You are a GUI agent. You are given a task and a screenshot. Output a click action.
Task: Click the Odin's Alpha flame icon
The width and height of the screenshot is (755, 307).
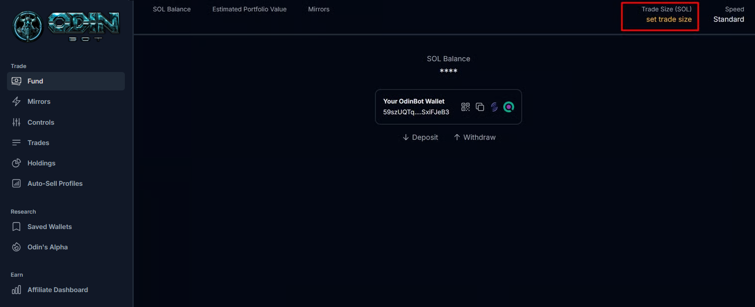(x=16, y=247)
